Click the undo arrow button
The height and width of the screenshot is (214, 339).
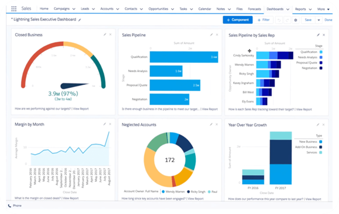(x=279, y=20)
